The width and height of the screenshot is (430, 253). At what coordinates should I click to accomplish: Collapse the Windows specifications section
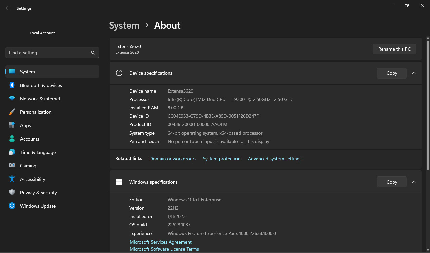pyautogui.click(x=414, y=182)
